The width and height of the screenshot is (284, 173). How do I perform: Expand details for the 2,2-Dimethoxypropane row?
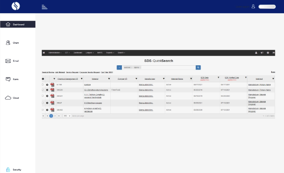tap(47, 103)
